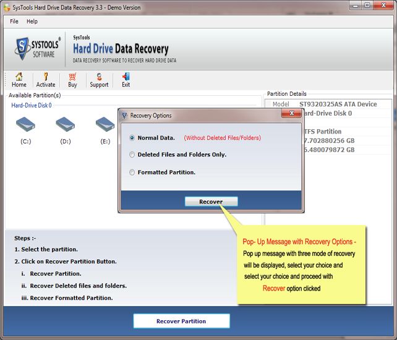397x340 pixels.
Task: Click the Partition Details heading
Action: coord(286,94)
